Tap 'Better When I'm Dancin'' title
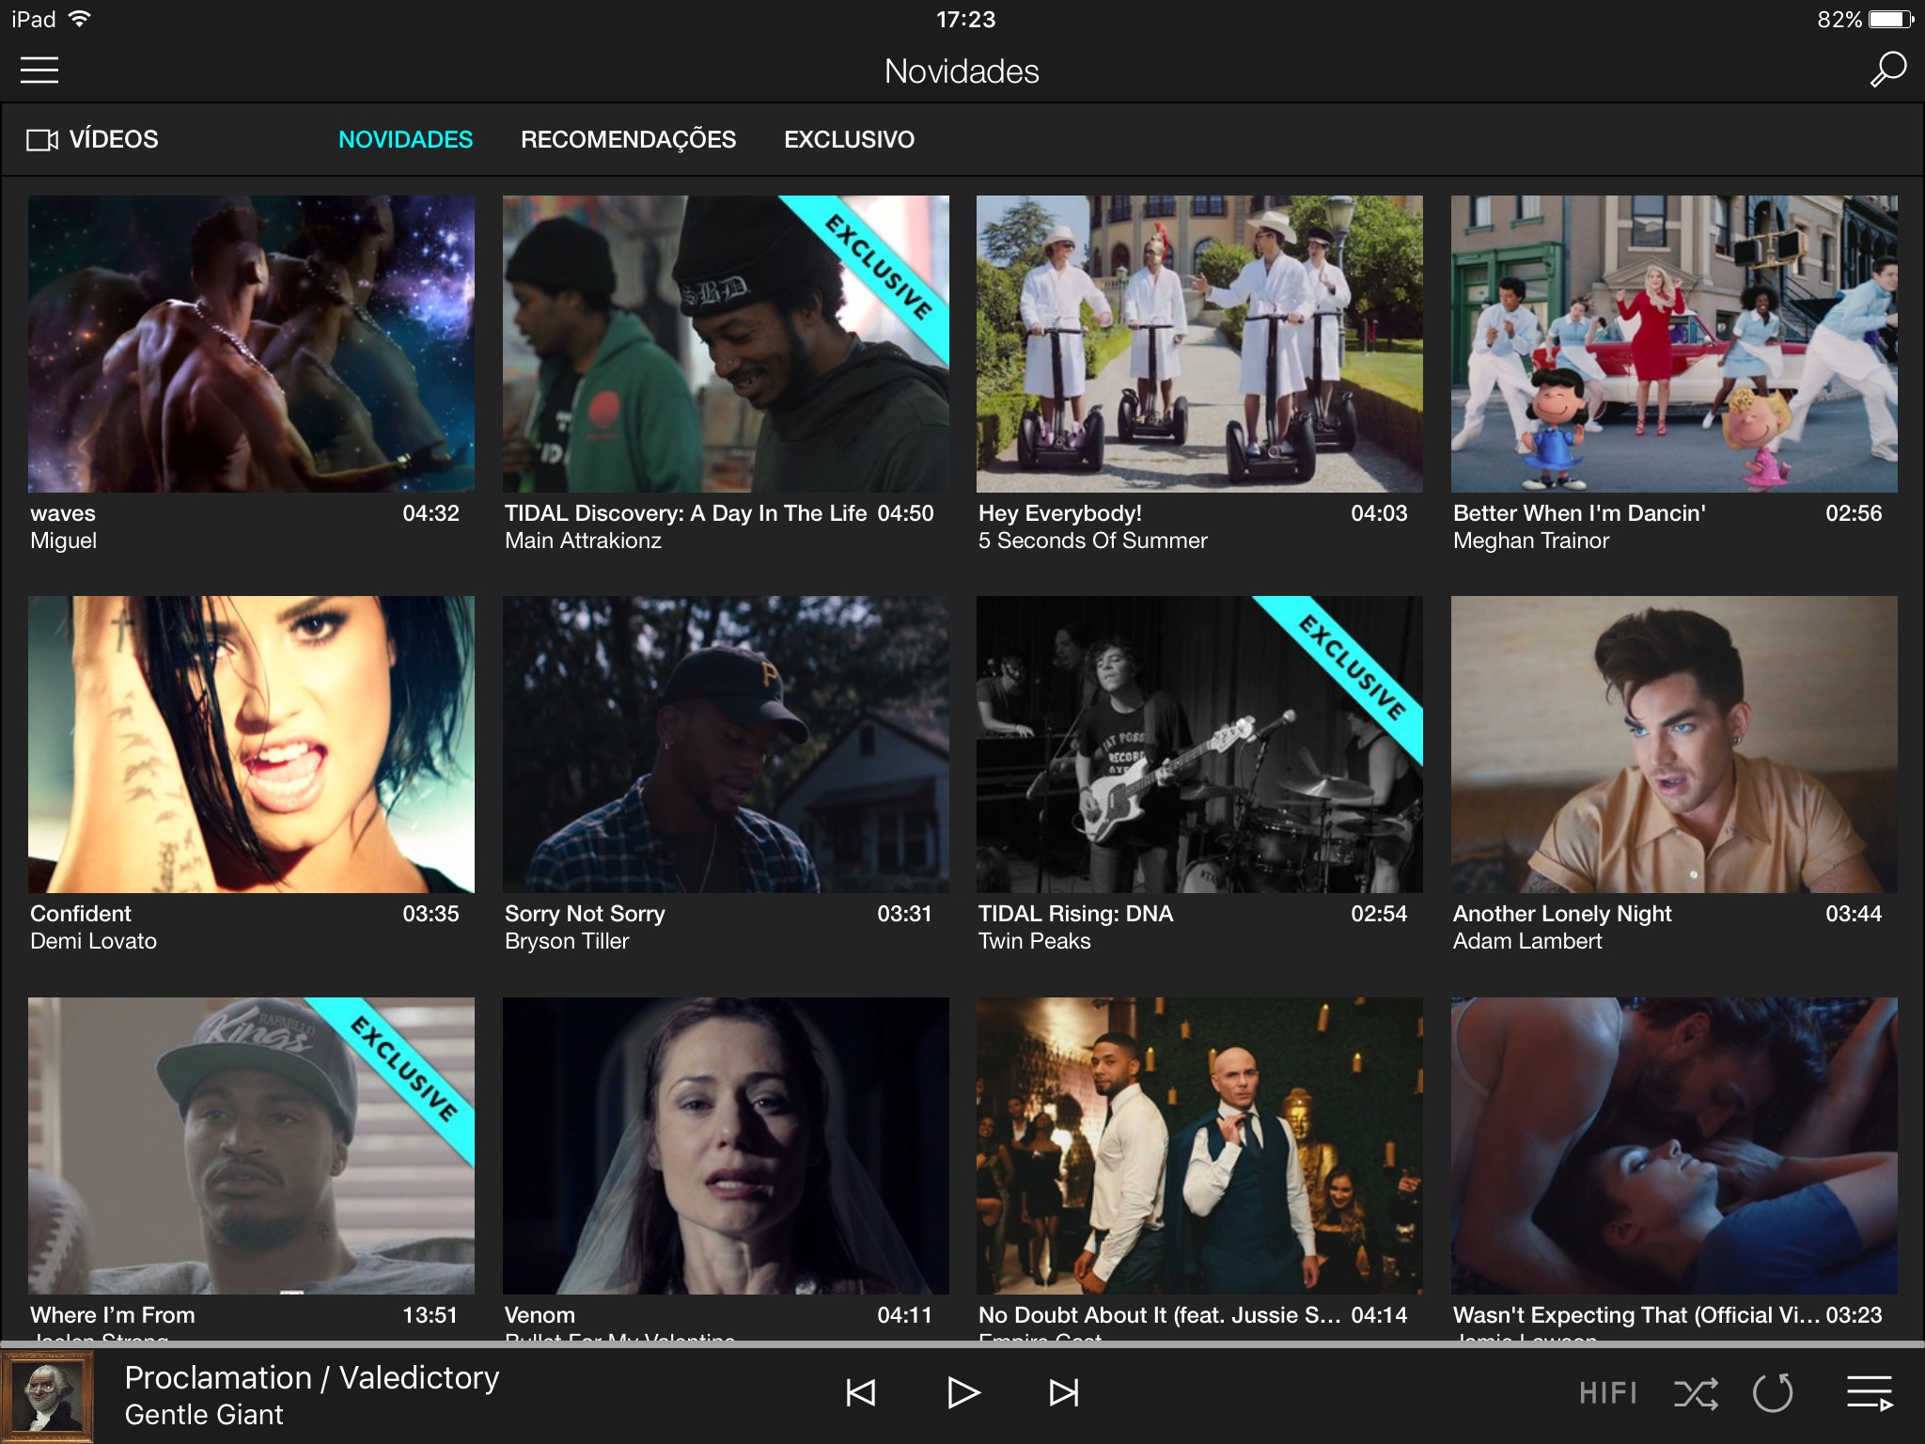 [x=1579, y=513]
